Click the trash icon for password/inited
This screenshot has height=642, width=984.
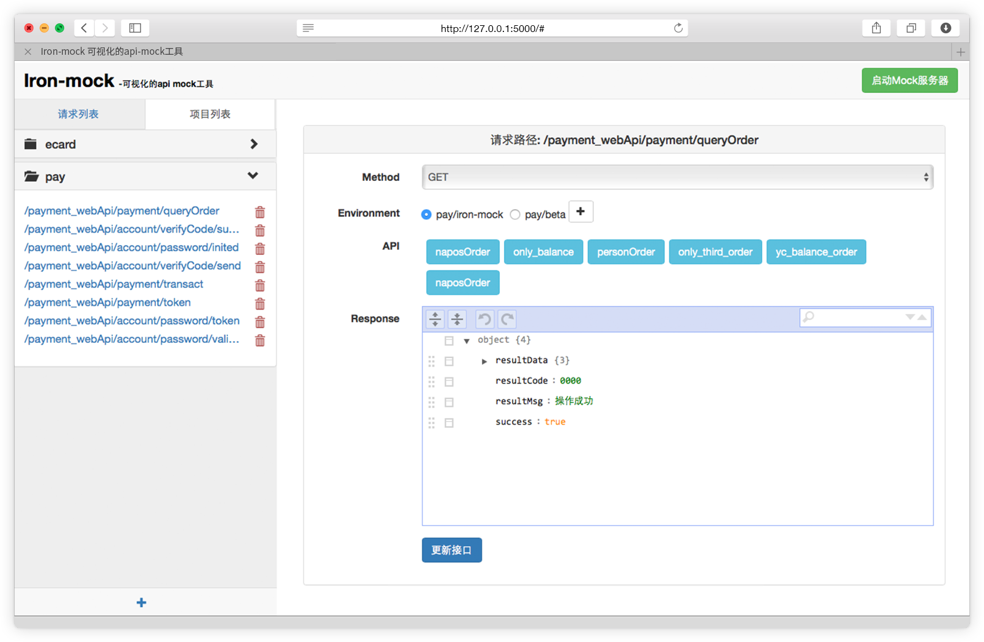pyautogui.click(x=260, y=249)
